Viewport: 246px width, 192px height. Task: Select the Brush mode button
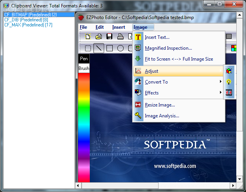(x=84, y=68)
